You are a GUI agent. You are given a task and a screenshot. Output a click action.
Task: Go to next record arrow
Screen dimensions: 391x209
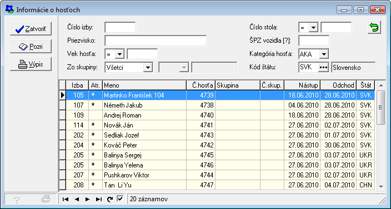[x=88, y=199]
